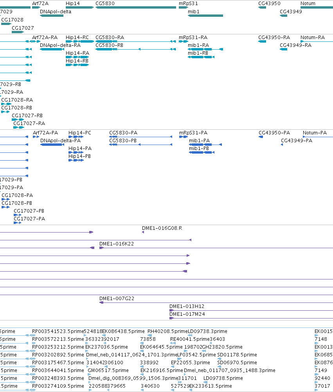Image resolution: width=333 pixels, height=392 pixels.
Task: Click protein CG17027-PA label
Action: click(x=29, y=219)
